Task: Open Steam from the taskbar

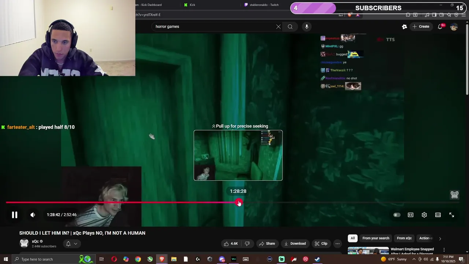Action: tap(317, 259)
